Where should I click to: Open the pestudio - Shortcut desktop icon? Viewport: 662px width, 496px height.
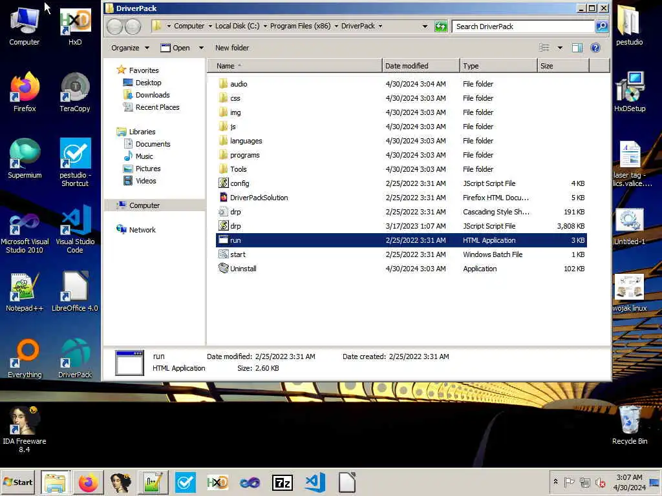(x=75, y=162)
